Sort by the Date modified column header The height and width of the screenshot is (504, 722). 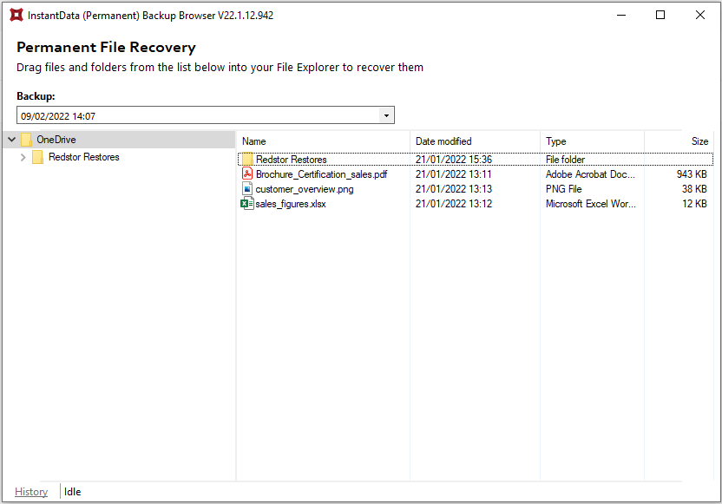(475, 141)
